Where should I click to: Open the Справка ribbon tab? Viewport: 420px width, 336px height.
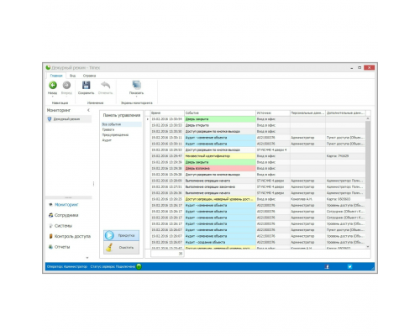pos(89,76)
